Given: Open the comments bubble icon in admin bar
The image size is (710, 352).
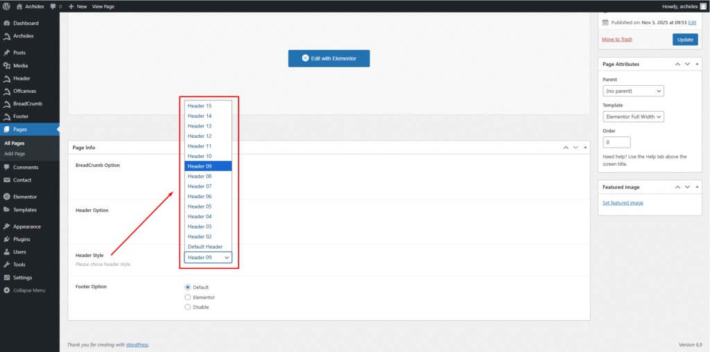Looking at the screenshot, I should click(x=53, y=6).
